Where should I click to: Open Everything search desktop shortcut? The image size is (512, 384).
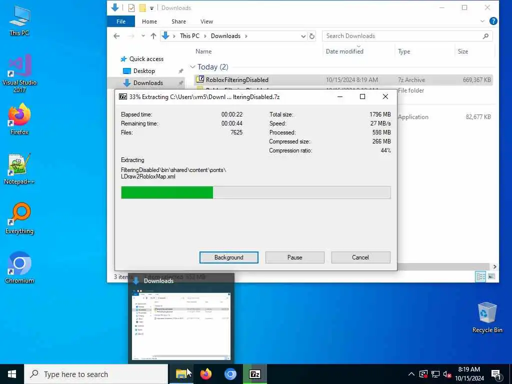click(x=19, y=218)
